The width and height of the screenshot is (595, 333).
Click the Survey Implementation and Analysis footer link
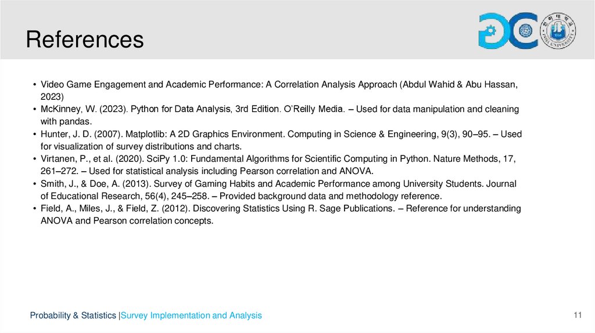[x=191, y=316]
